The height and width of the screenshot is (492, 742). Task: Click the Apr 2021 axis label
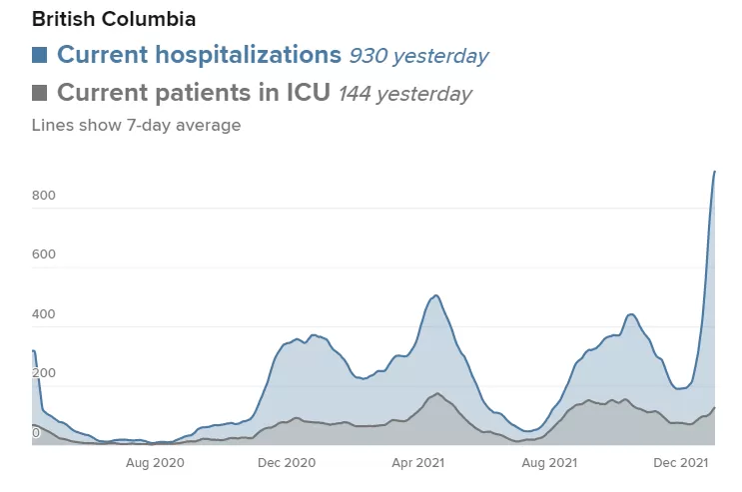(417, 463)
